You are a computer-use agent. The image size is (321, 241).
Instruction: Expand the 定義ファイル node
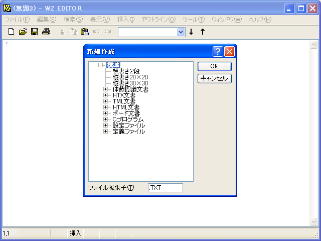[105, 131]
